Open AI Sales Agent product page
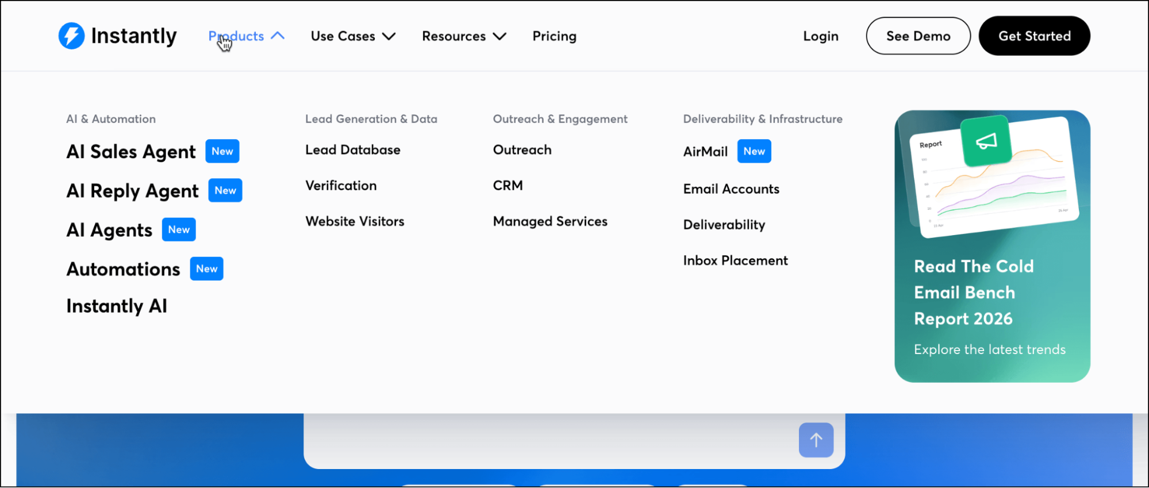The height and width of the screenshot is (488, 1149). (x=131, y=152)
